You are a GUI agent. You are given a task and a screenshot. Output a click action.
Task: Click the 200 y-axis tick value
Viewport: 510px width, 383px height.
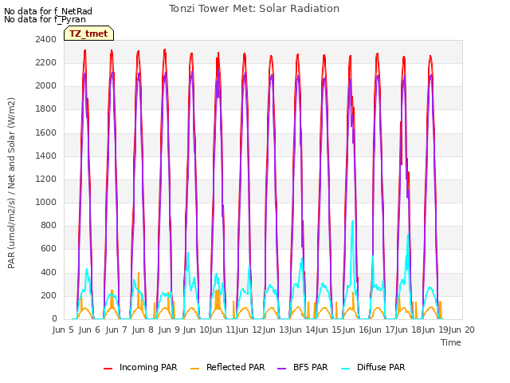tap(49, 295)
